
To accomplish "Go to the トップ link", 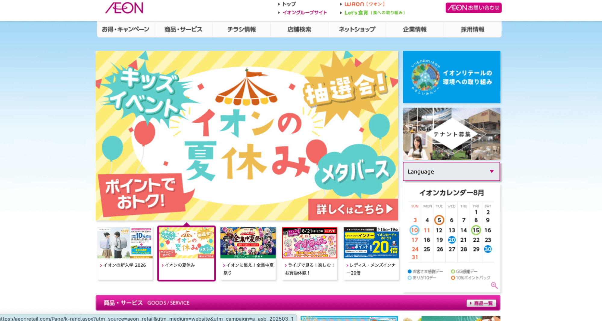I will [x=289, y=4].
